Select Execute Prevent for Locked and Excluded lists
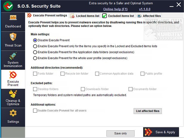 [35, 46]
